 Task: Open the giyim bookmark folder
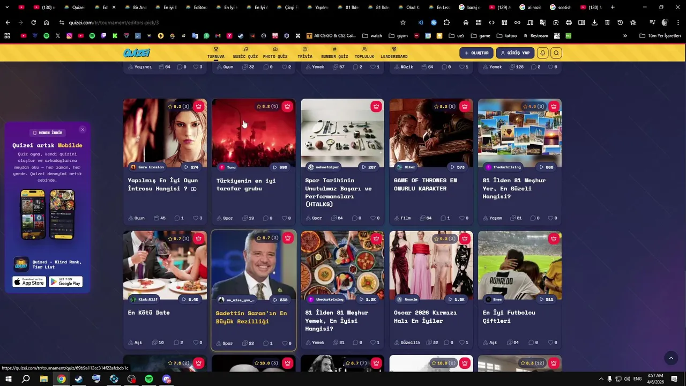[x=398, y=36]
